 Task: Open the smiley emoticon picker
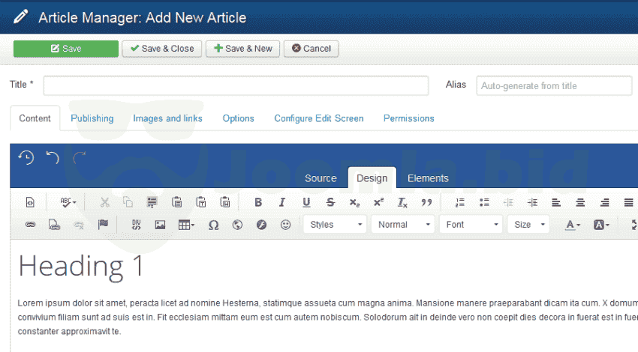tap(285, 225)
